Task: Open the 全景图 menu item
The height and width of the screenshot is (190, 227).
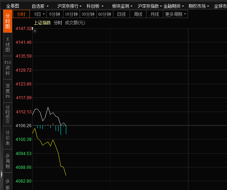Action: [13, 6]
